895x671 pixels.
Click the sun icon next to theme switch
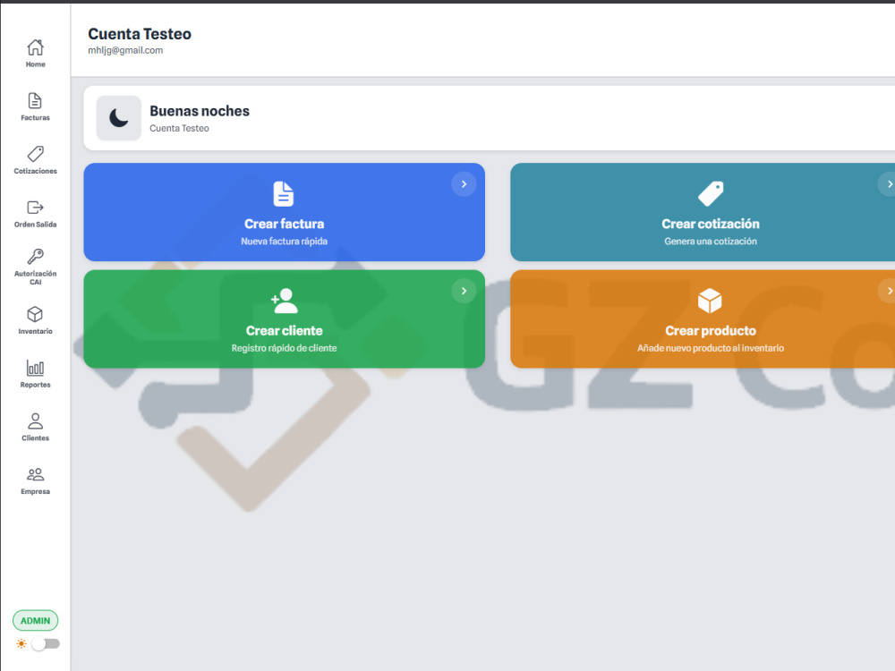[x=21, y=643]
